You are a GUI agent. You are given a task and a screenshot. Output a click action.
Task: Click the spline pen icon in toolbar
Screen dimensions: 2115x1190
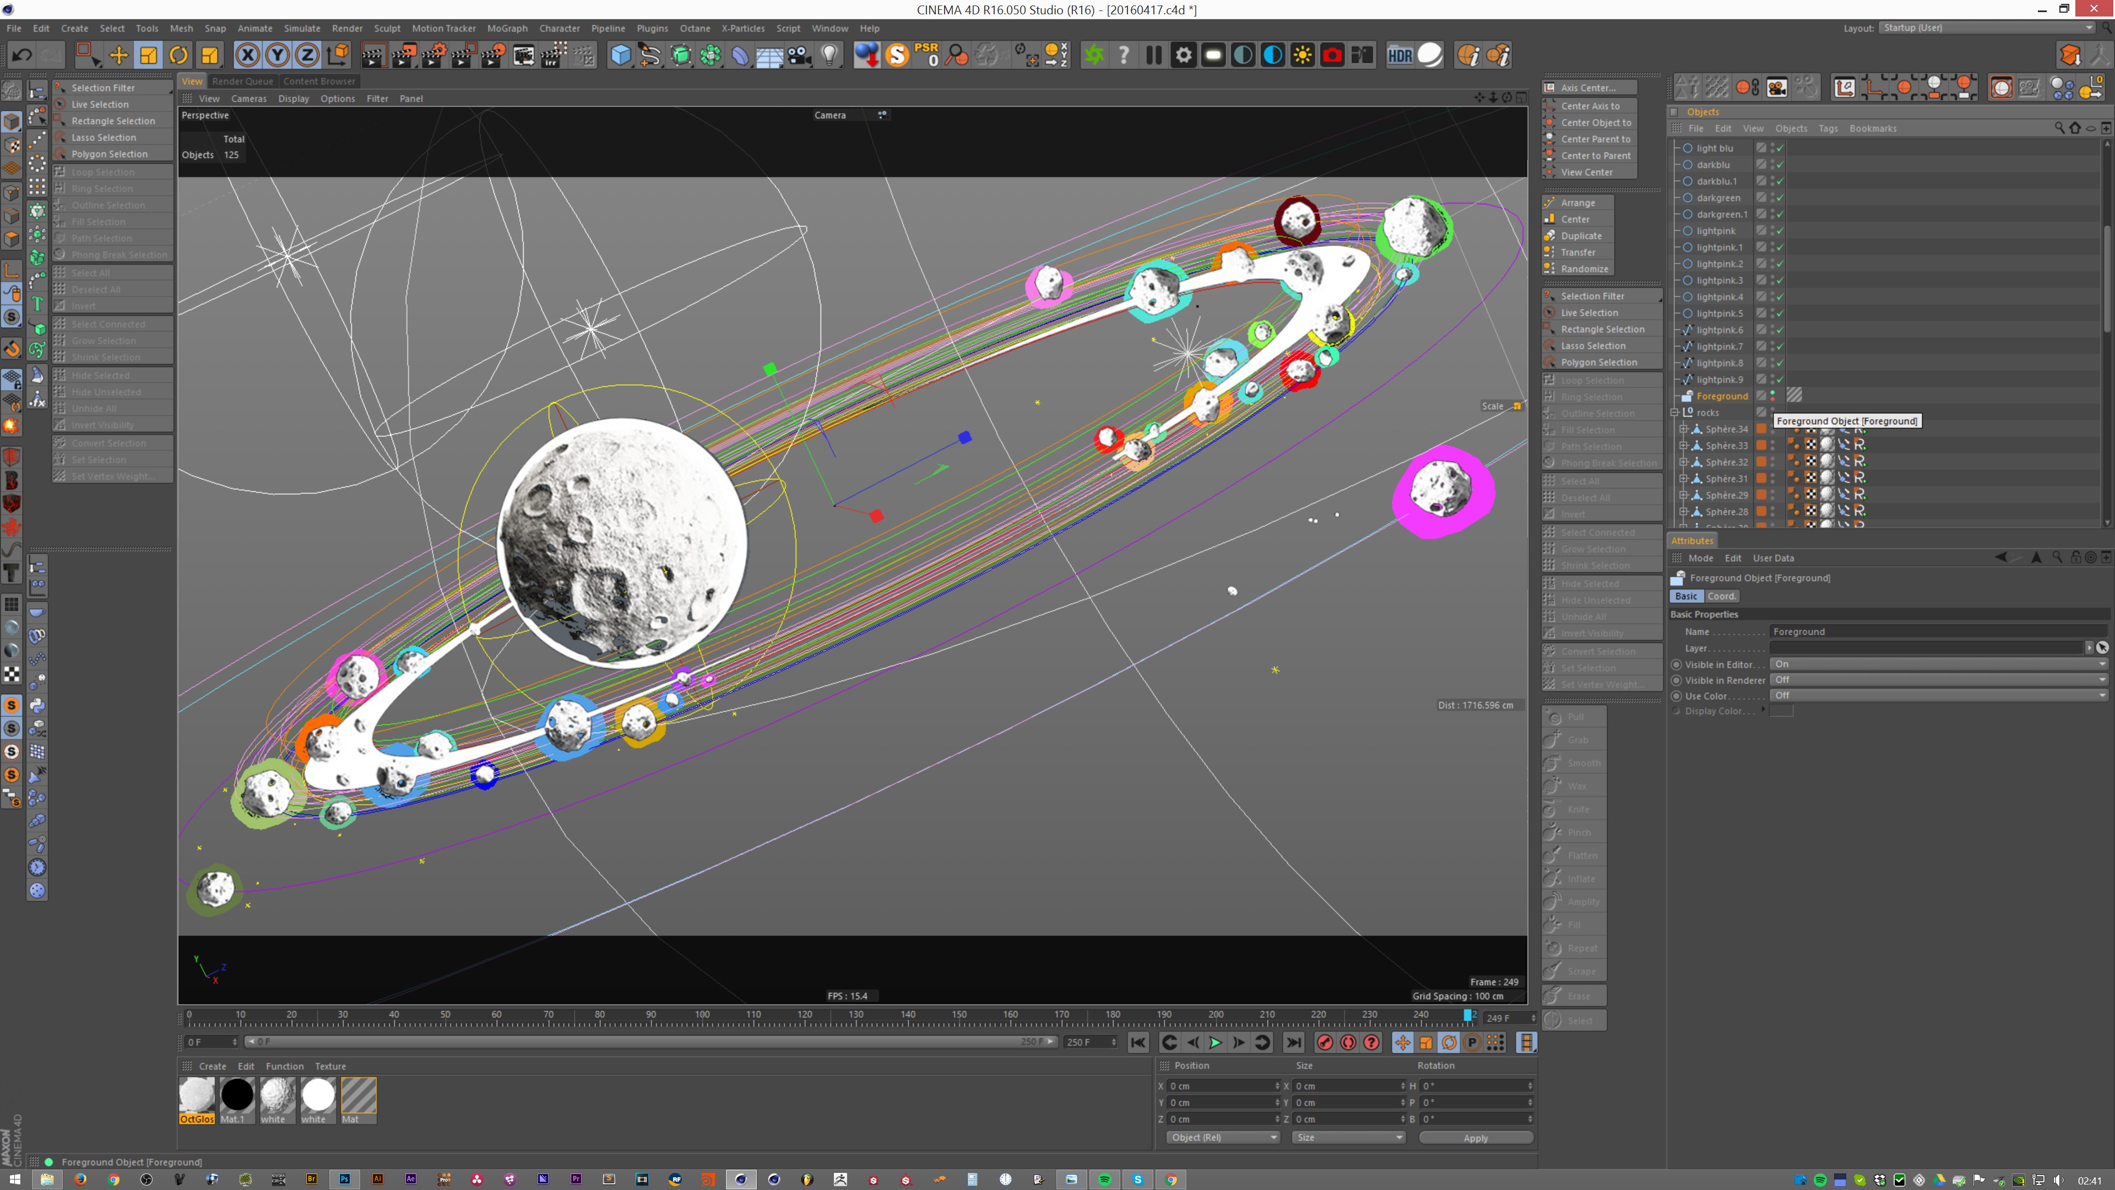(650, 55)
